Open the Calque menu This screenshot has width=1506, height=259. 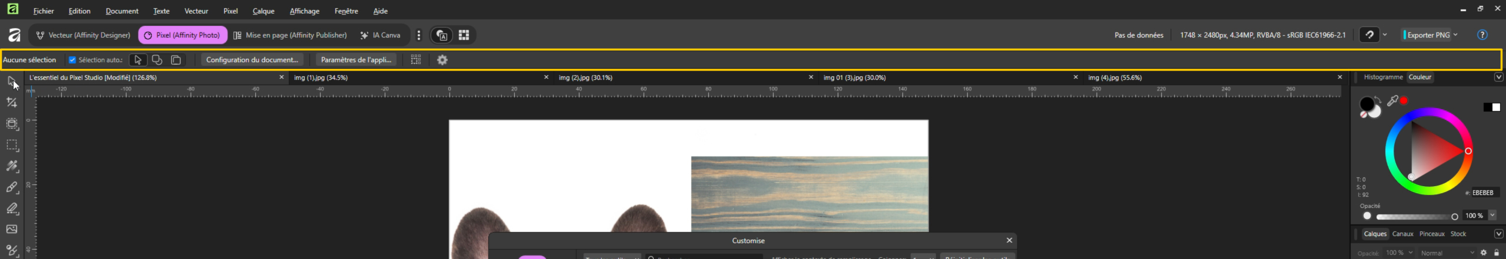coord(263,11)
